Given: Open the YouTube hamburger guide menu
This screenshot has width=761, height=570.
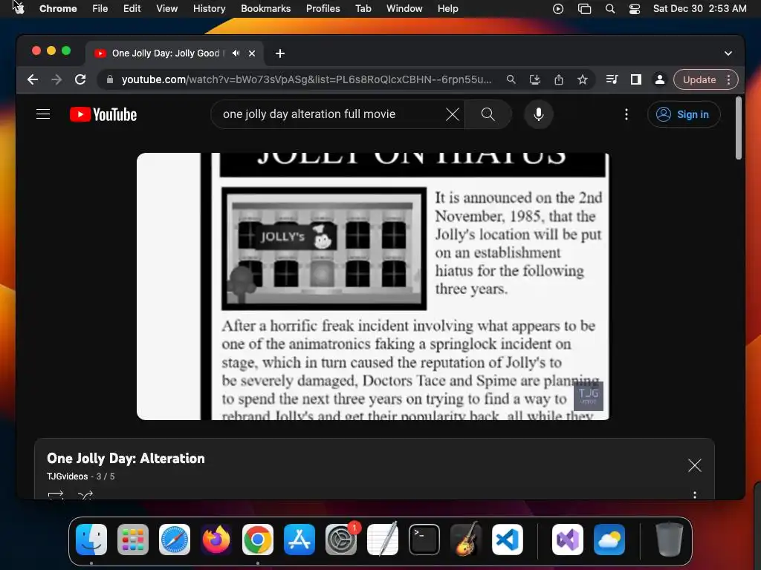Looking at the screenshot, I should [x=43, y=114].
